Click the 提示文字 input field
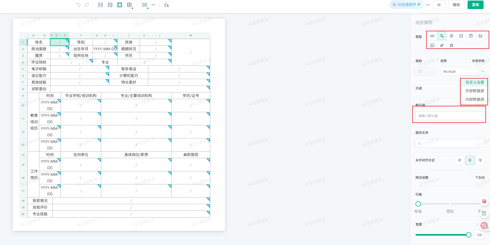This screenshot has height=245, width=490. pyautogui.click(x=450, y=143)
